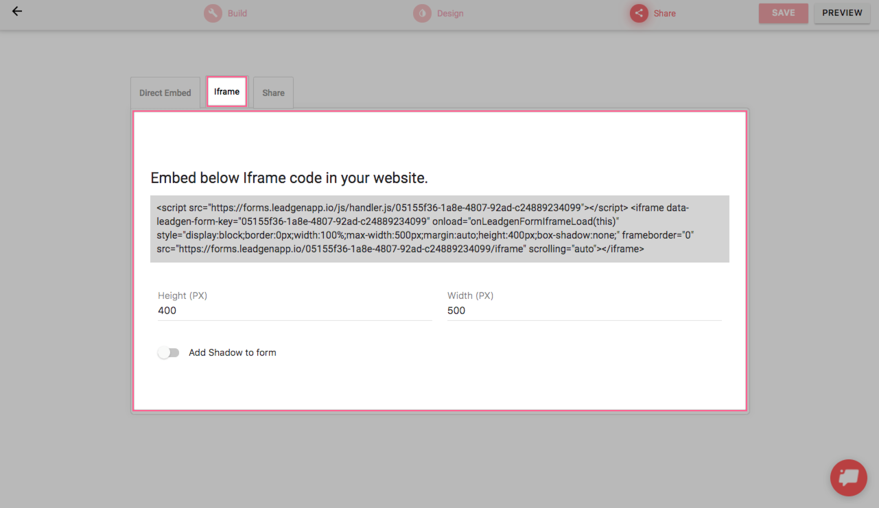The image size is (879, 508).
Task: Open the form PREVIEW
Action: pos(842,13)
